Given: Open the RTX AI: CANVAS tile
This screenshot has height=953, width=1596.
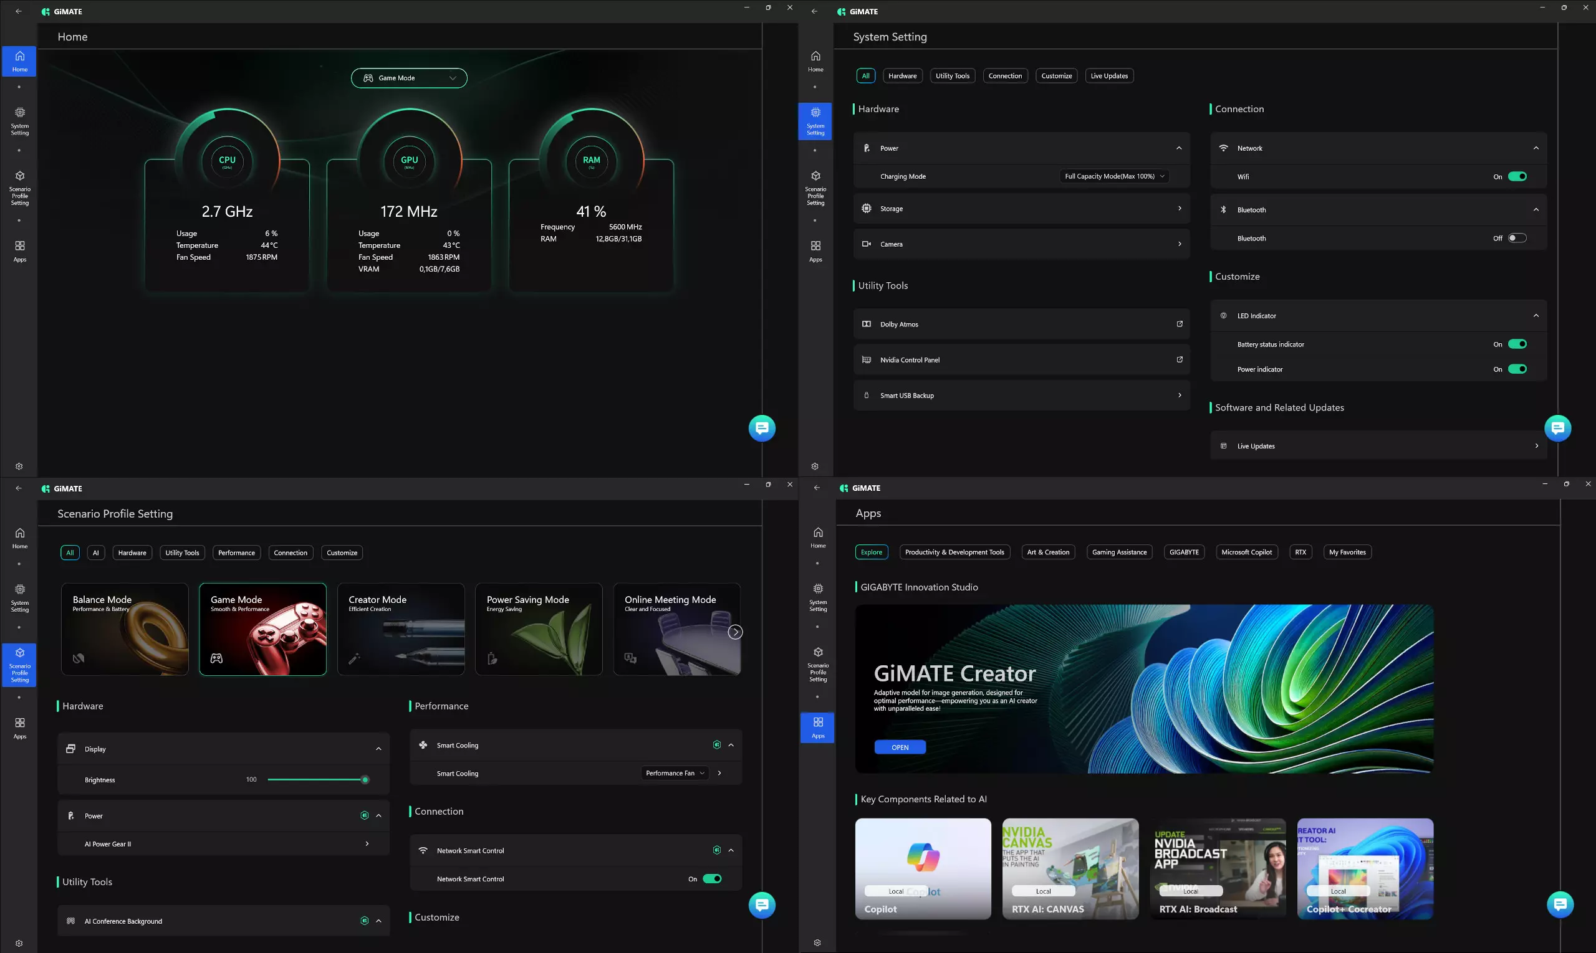Looking at the screenshot, I should point(1070,869).
